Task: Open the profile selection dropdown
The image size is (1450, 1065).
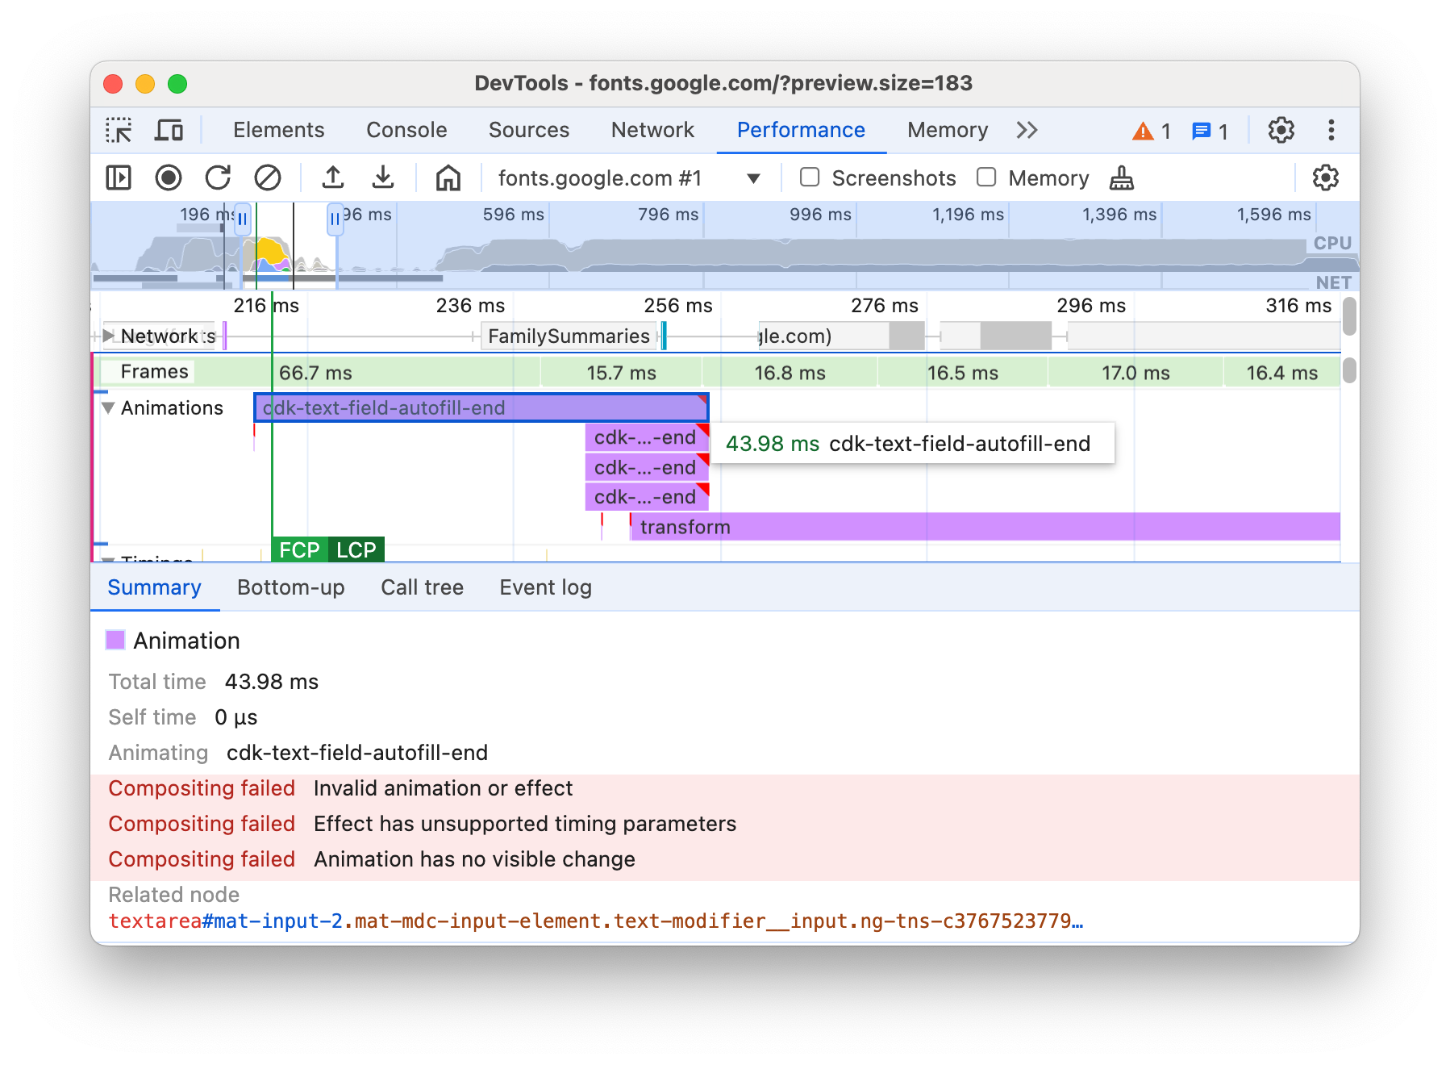Action: click(752, 177)
